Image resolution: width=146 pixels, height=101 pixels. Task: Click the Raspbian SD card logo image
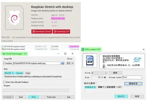14,18
